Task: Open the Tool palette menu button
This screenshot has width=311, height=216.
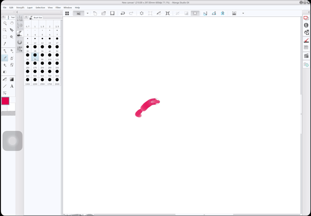Action: point(3,17)
